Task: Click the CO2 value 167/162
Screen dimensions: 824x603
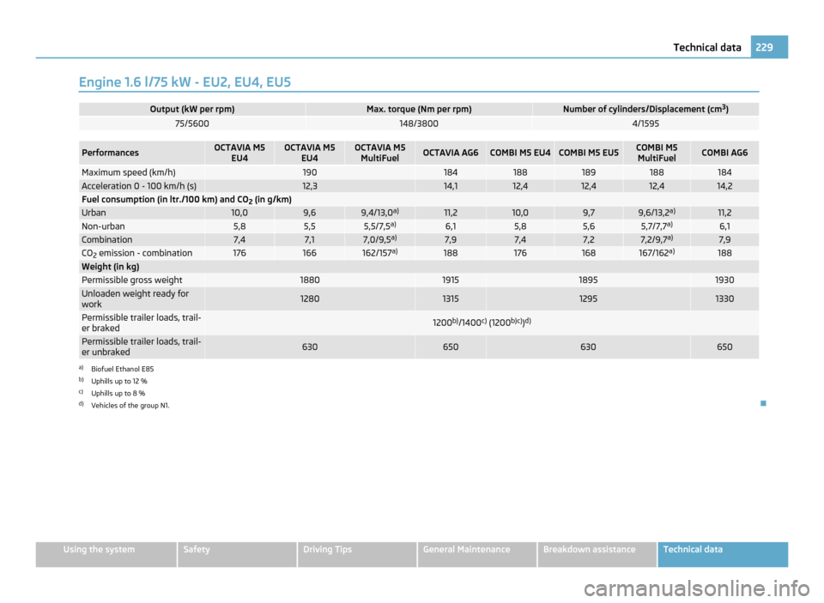Action: [657, 253]
